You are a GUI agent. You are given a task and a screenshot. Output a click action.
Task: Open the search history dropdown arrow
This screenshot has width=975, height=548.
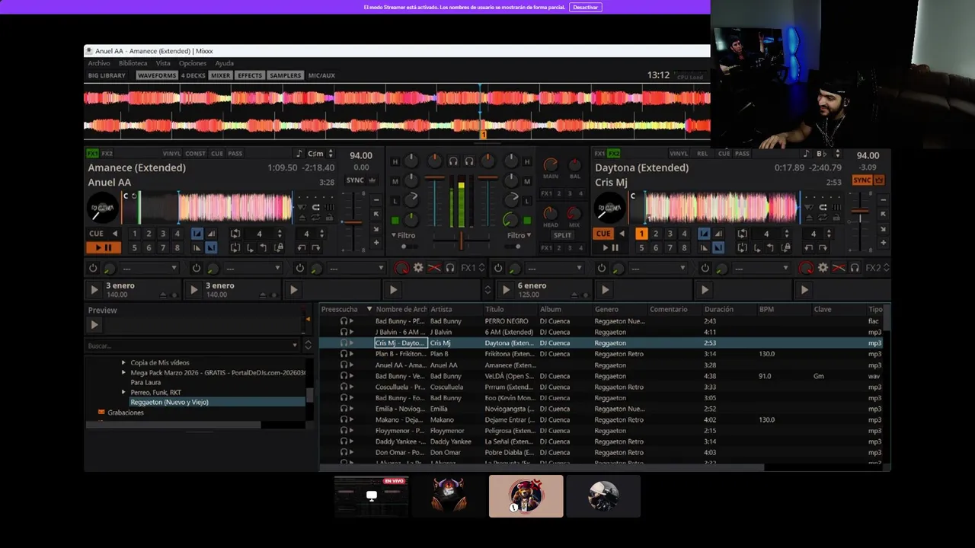pyautogui.click(x=295, y=346)
